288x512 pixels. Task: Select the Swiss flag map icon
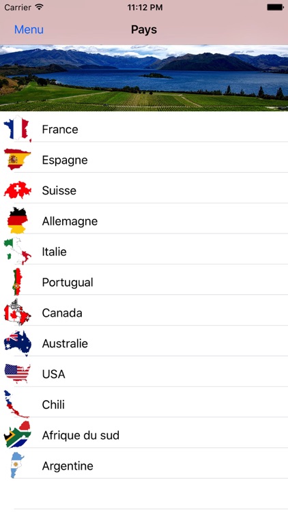click(18, 190)
